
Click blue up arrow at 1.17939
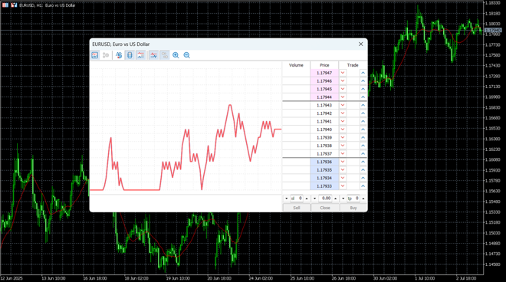(363, 137)
